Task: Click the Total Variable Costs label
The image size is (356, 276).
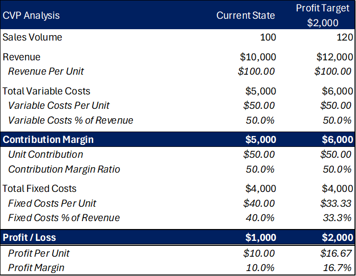Action: (46, 91)
